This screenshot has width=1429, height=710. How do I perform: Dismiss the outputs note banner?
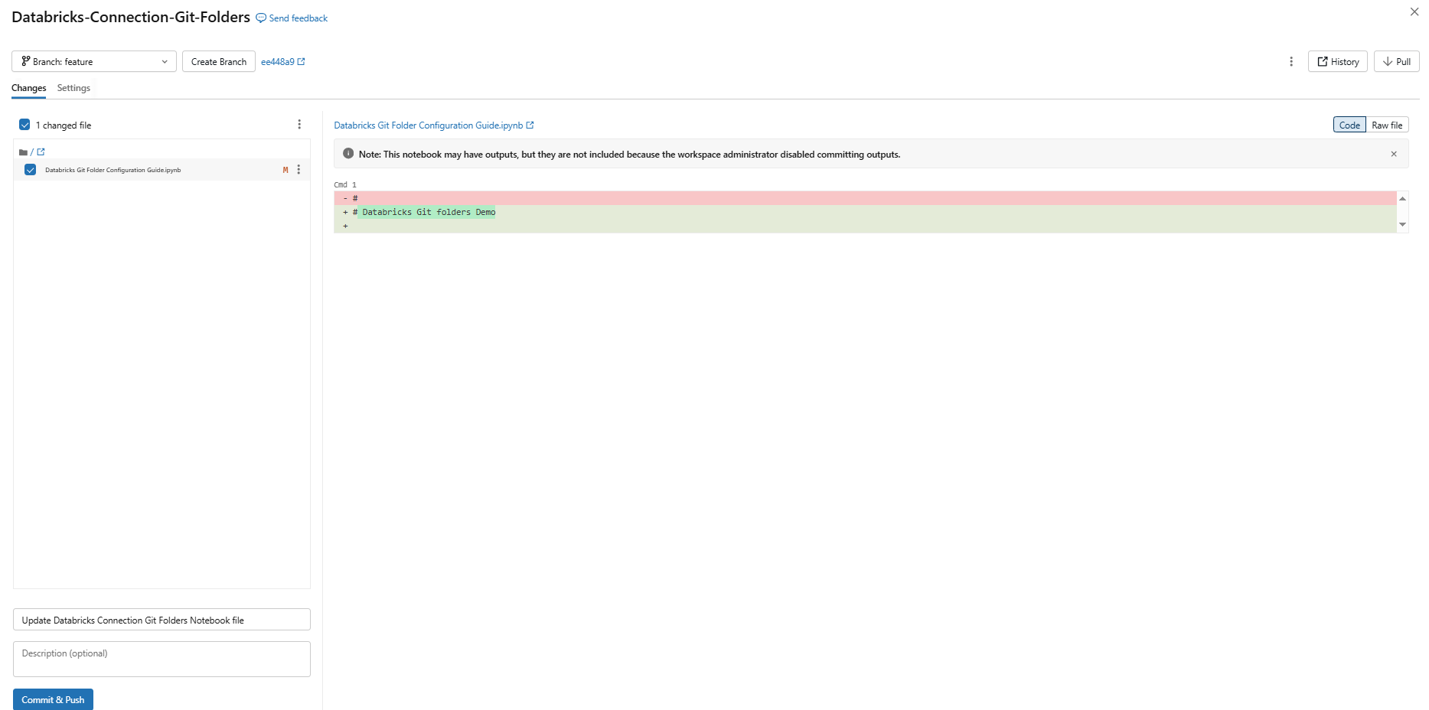pyautogui.click(x=1394, y=154)
